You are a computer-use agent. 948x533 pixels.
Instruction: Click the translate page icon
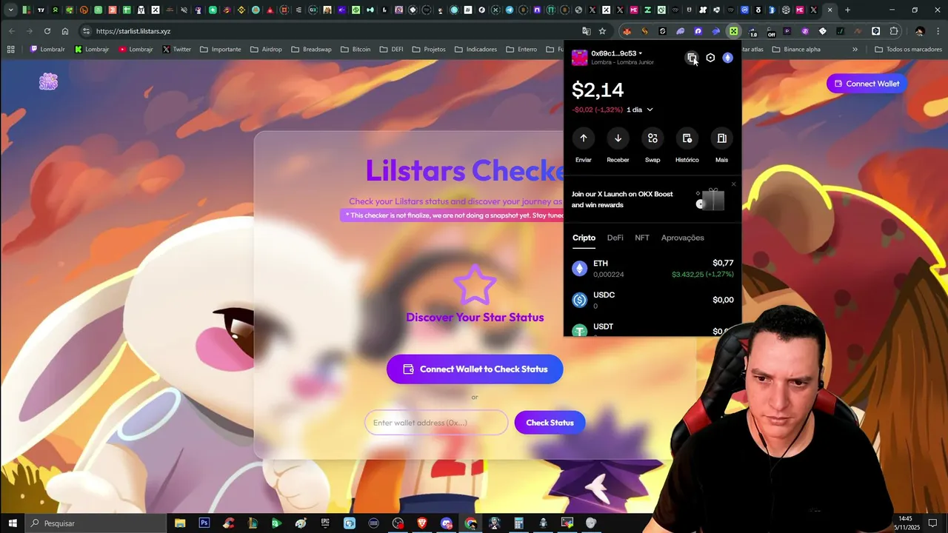click(x=587, y=31)
